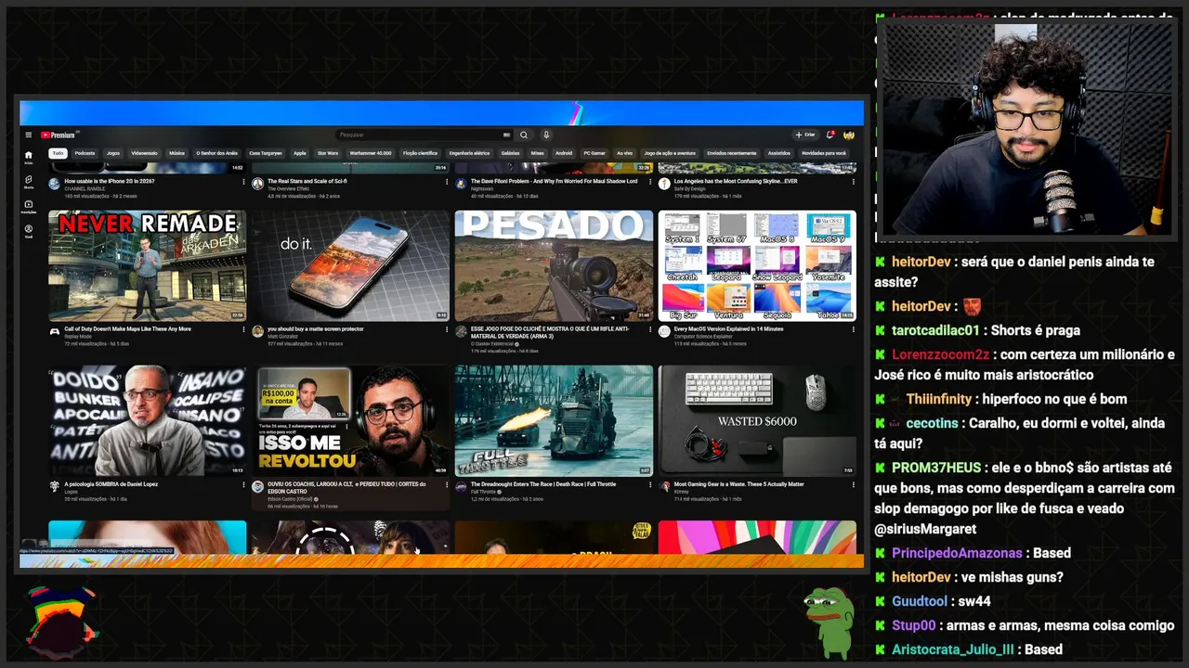Open 'The Real Stars and Scale of Sci-fi' title
This screenshot has height=668, width=1189.
click(307, 182)
